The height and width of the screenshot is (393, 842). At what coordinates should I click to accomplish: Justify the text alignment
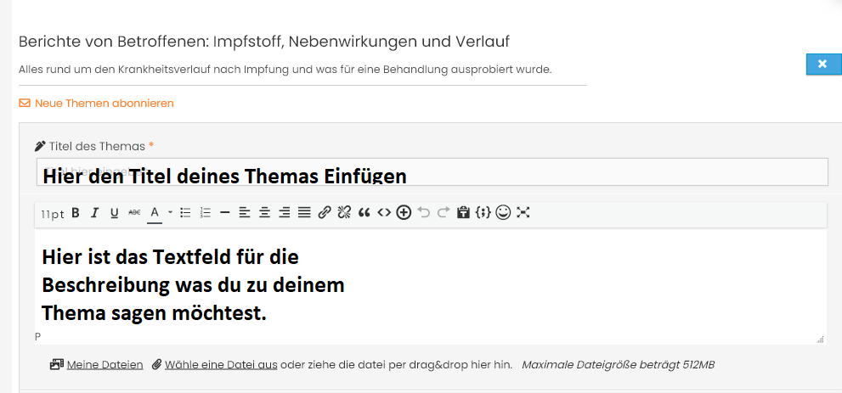click(303, 213)
